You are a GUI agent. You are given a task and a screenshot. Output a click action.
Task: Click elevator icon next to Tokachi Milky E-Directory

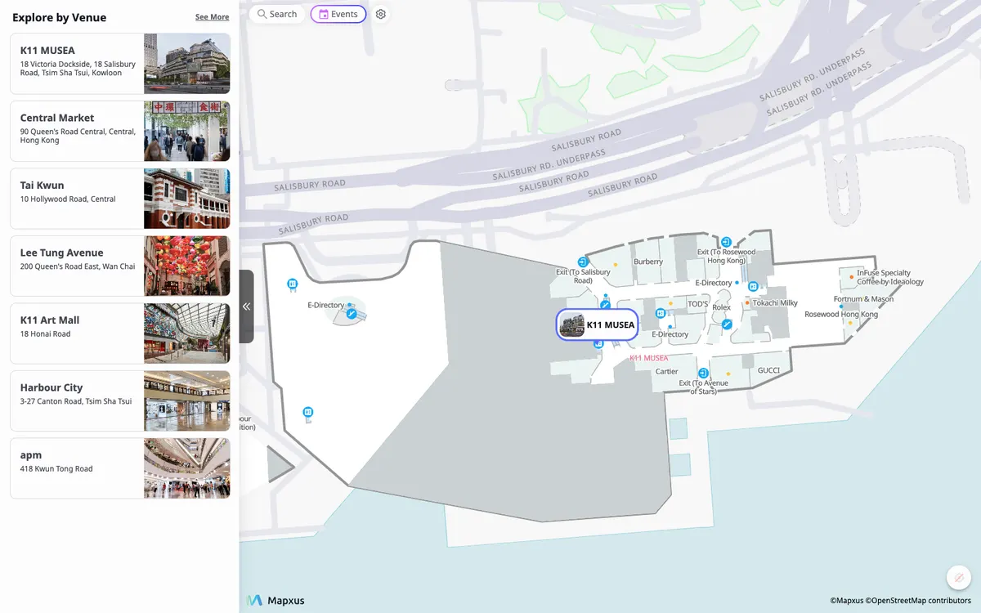pyautogui.click(x=754, y=287)
